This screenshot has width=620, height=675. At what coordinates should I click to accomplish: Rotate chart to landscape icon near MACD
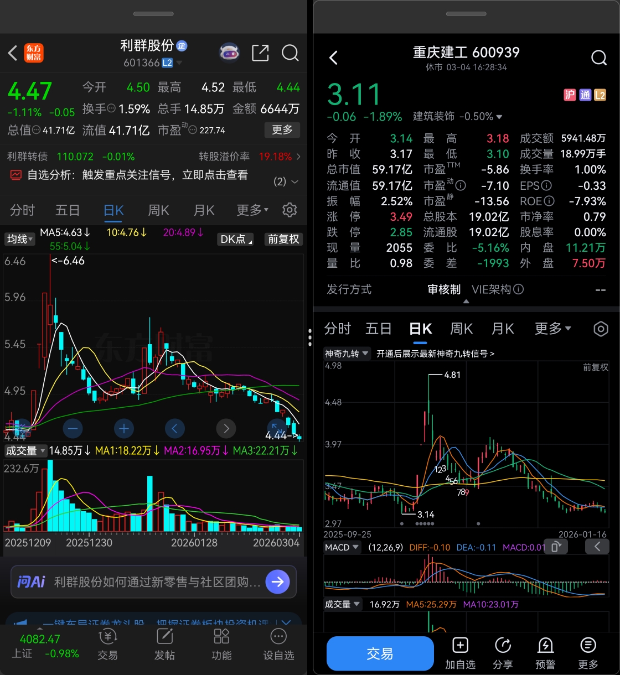click(x=556, y=547)
